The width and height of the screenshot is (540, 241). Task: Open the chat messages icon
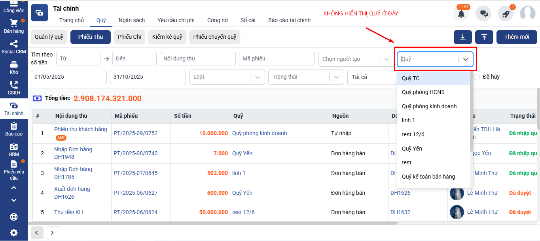(483, 14)
